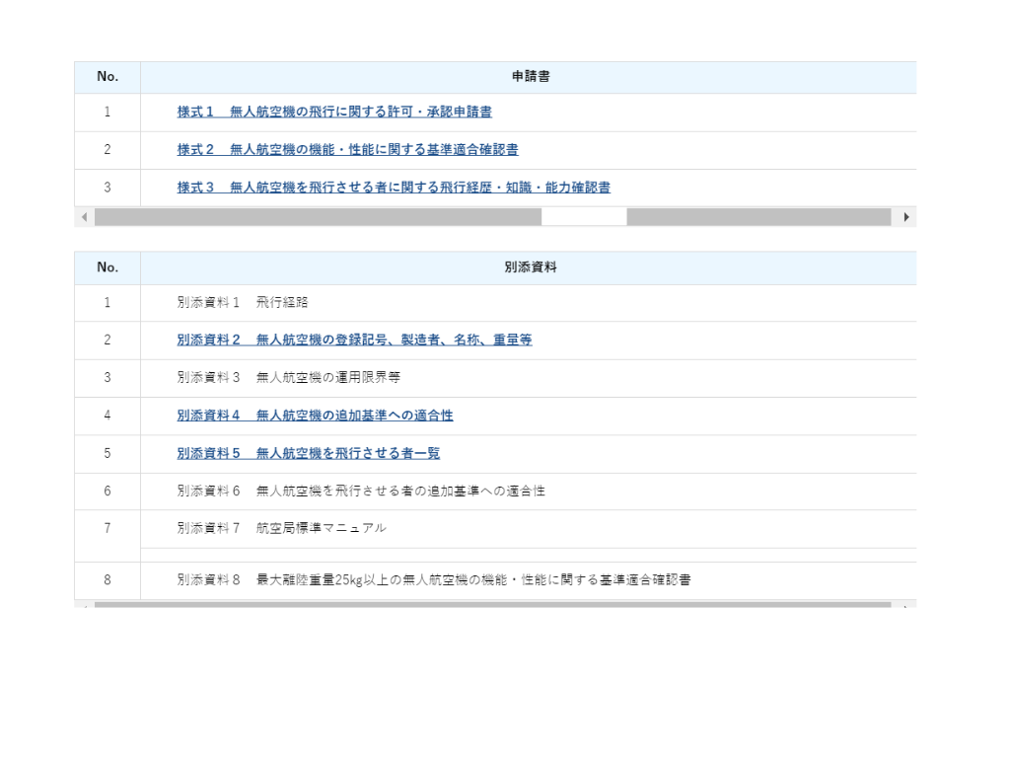The height and width of the screenshot is (758, 1010).
Task: Open 別添資料５ 飛行させる者一覧 link
Action: pyautogui.click(x=308, y=453)
